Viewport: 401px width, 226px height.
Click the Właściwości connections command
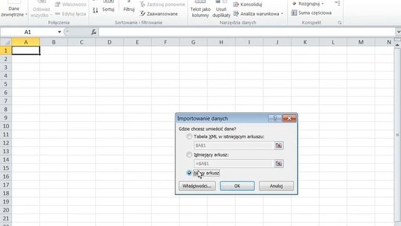[x=71, y=4]
